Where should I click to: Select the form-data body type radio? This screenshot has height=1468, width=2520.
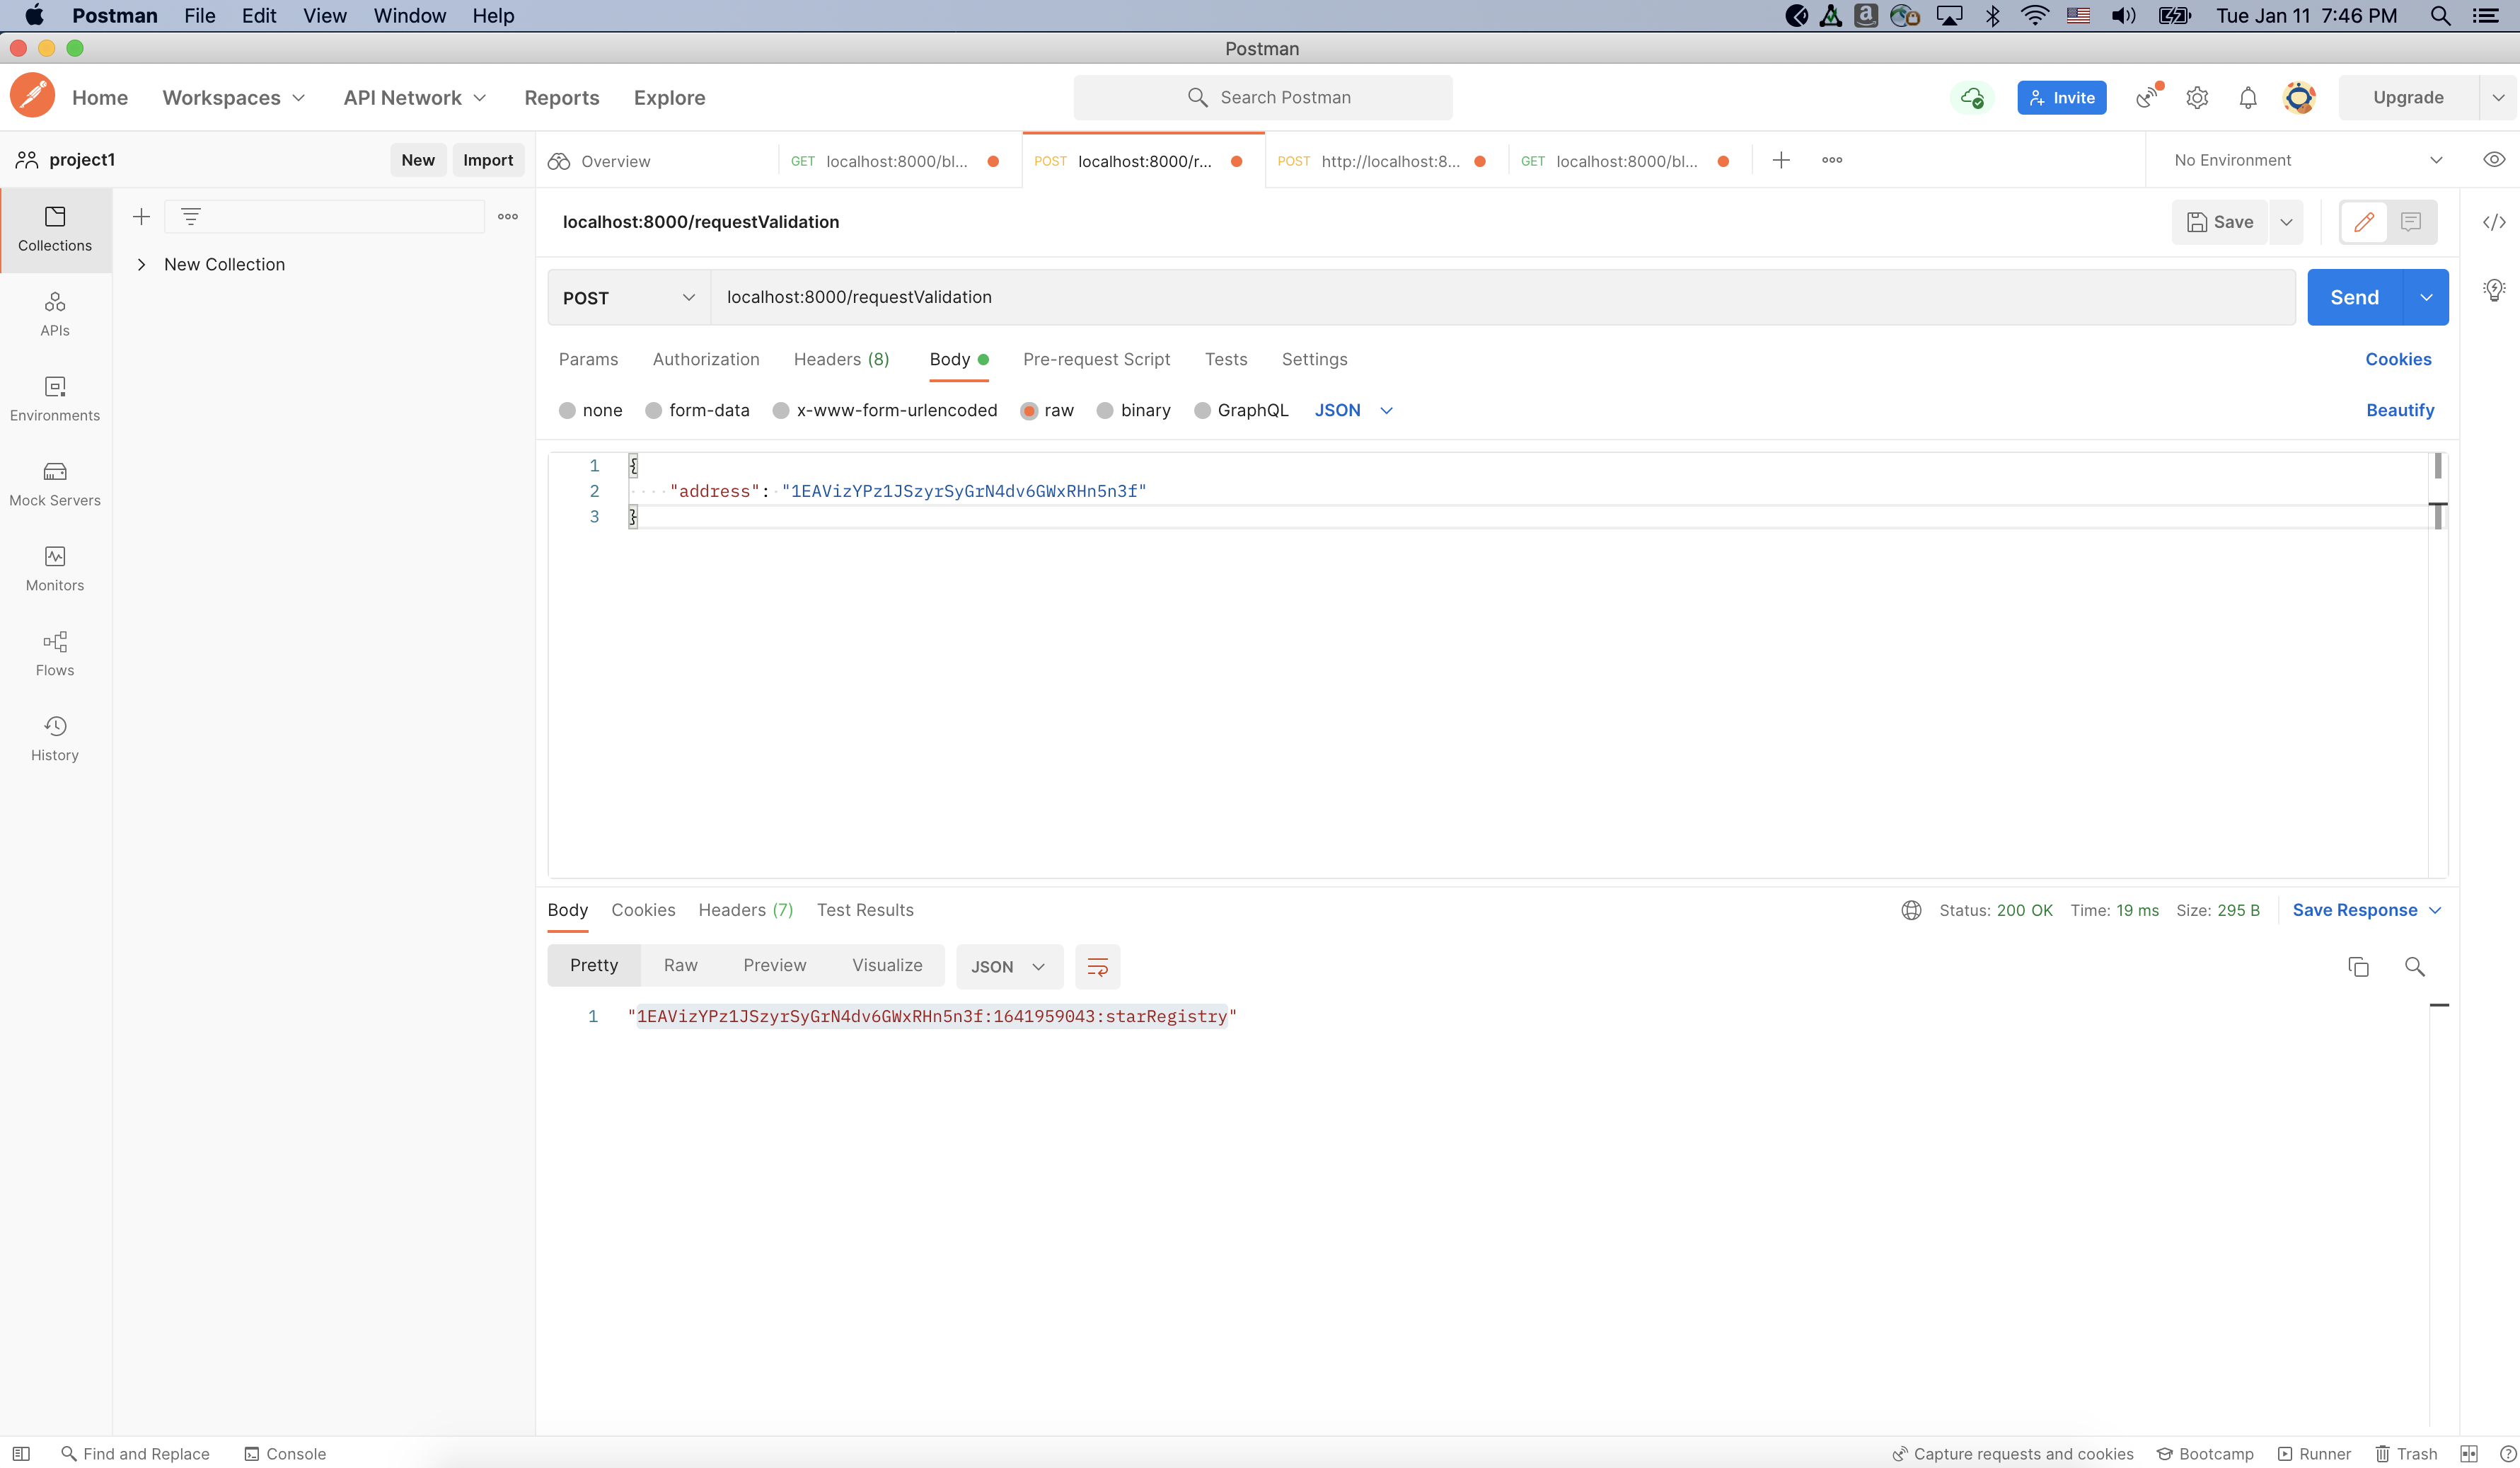[x=653, y=411]
